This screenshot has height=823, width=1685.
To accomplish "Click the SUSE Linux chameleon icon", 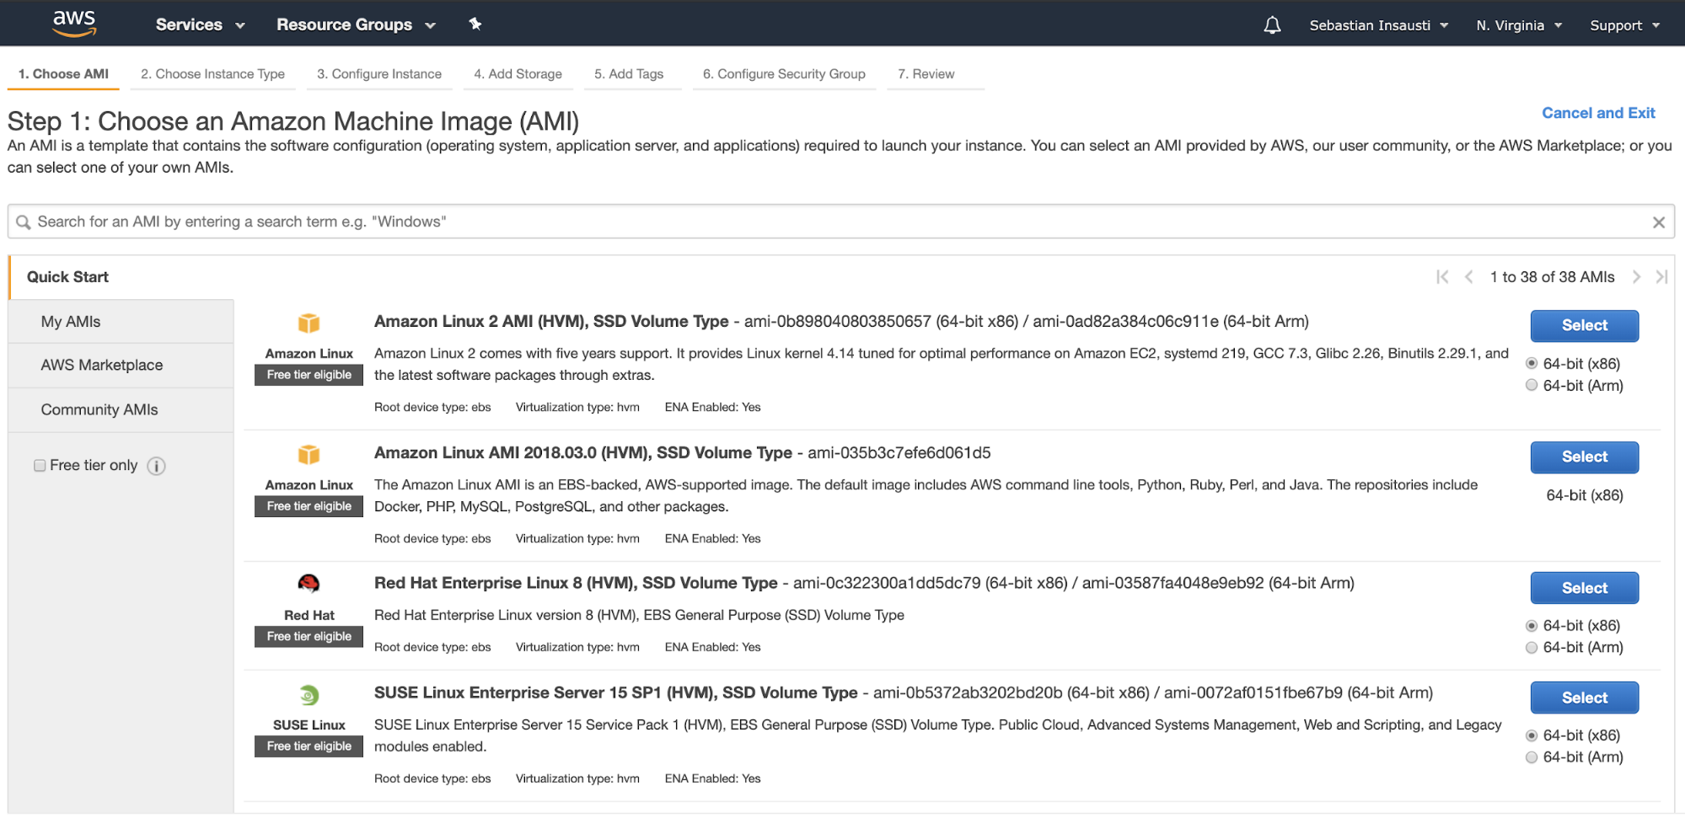I will [x=309, y=696].
